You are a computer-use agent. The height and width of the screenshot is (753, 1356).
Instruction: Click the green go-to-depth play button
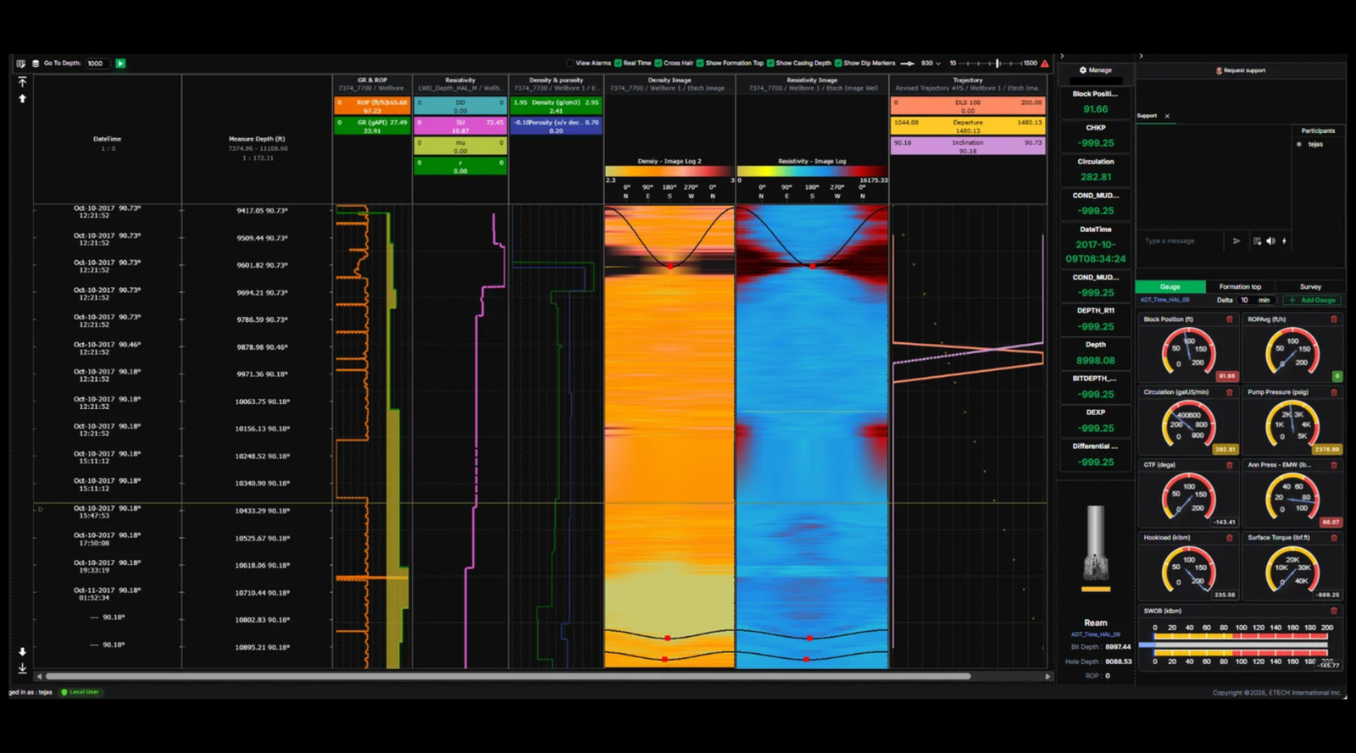click(x=120, y=64)
